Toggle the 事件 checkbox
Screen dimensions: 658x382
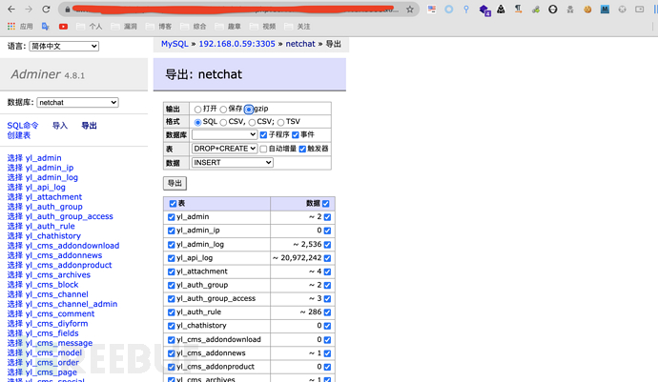(x=296, y=135)
